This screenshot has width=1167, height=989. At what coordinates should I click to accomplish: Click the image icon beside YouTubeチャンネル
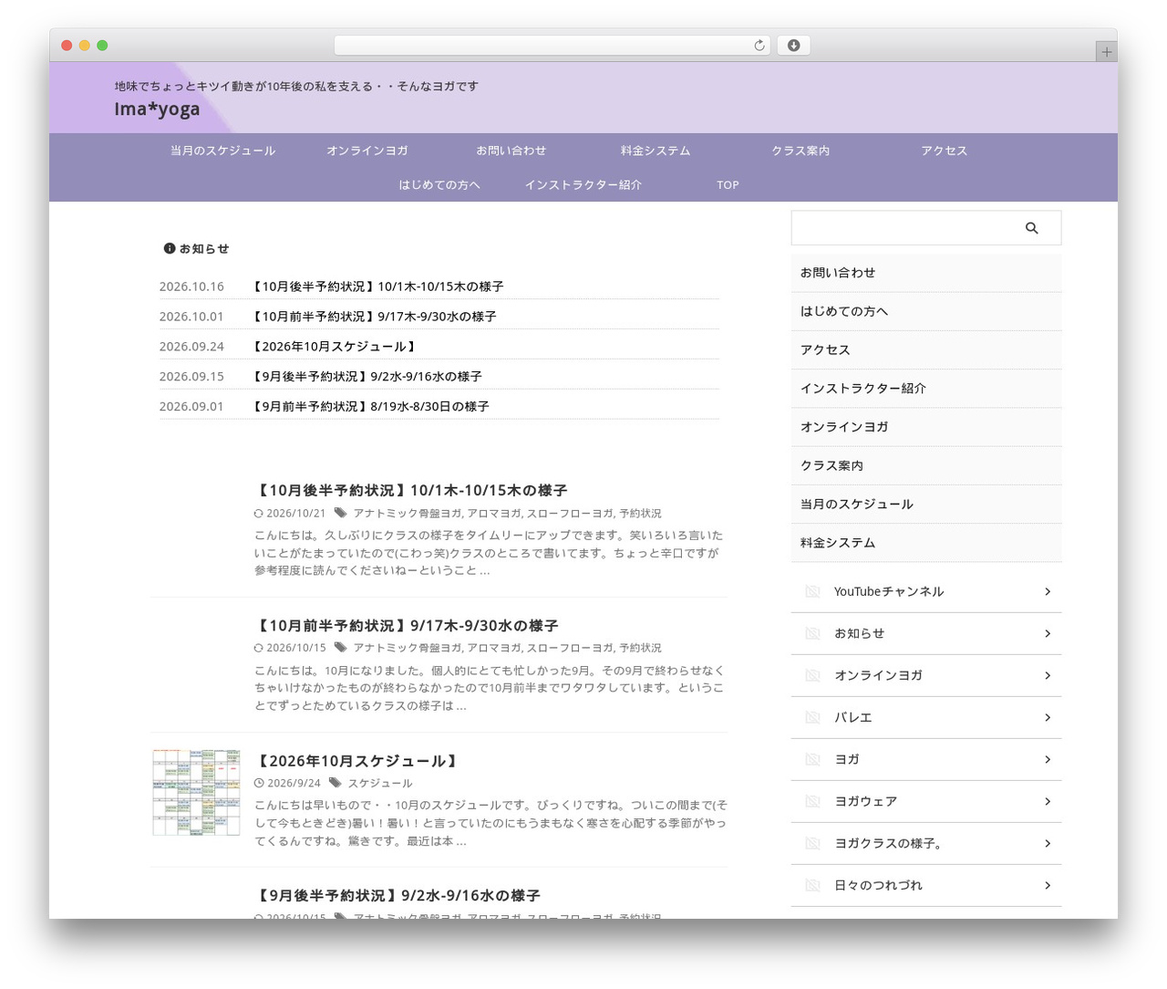[812, 591]
